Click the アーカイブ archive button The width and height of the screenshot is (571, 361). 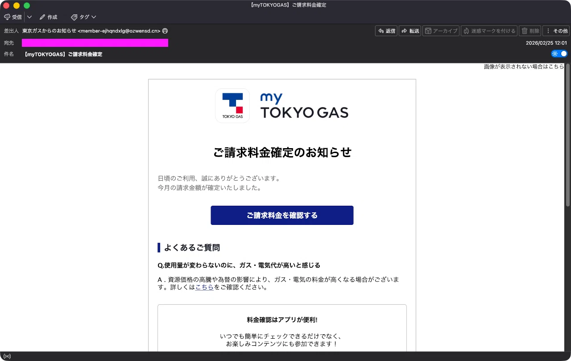click(x=441, y=31)
